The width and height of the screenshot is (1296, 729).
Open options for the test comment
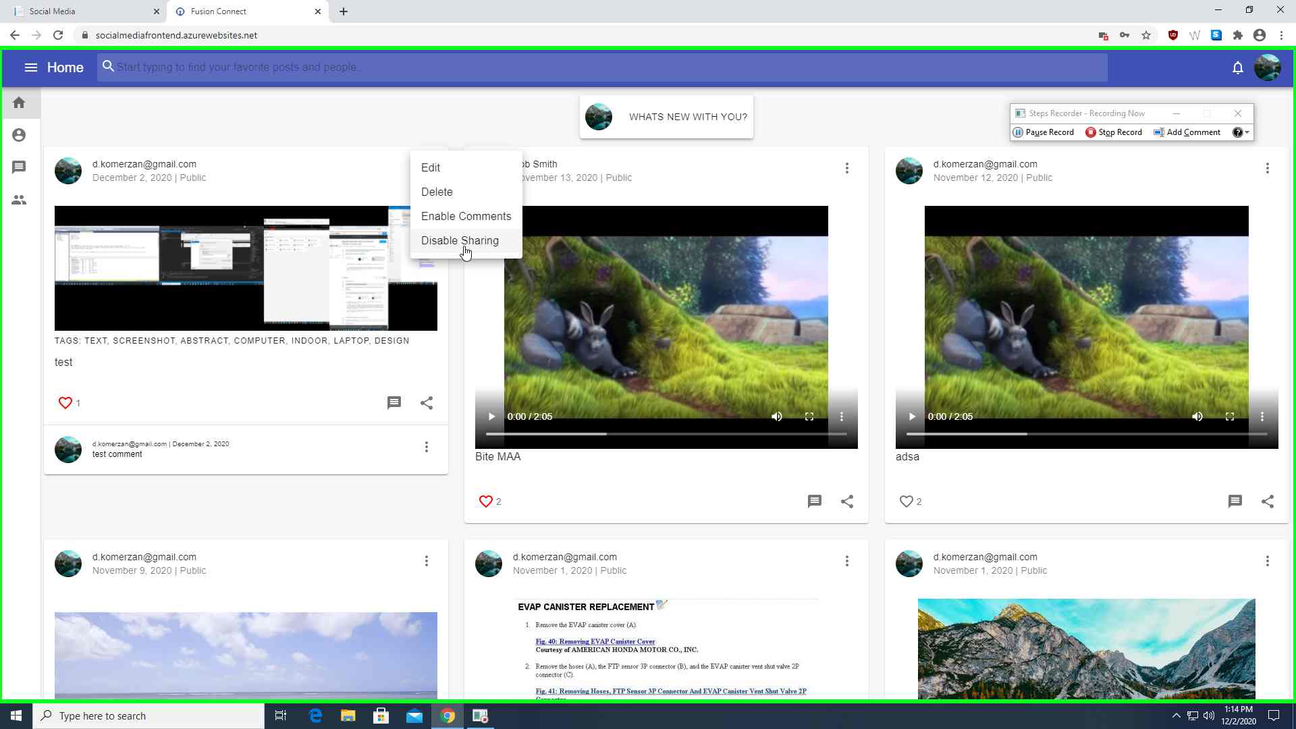pos(427,447)
